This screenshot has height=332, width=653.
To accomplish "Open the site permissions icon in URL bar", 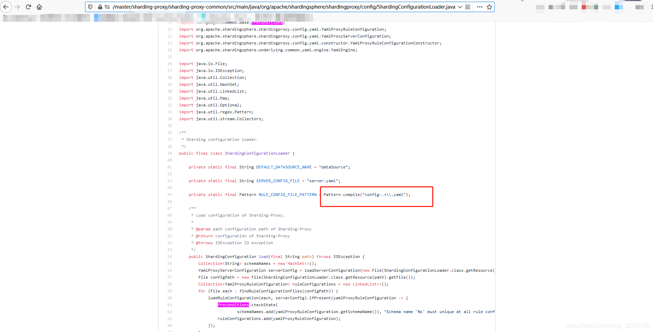I will (x=107, y=7).
